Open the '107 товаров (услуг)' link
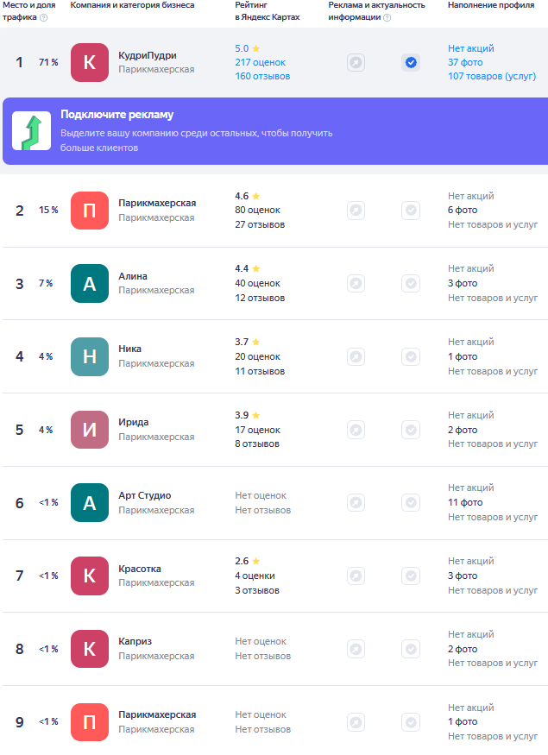The width and height of the screenshot is (548, 755). 490,76
